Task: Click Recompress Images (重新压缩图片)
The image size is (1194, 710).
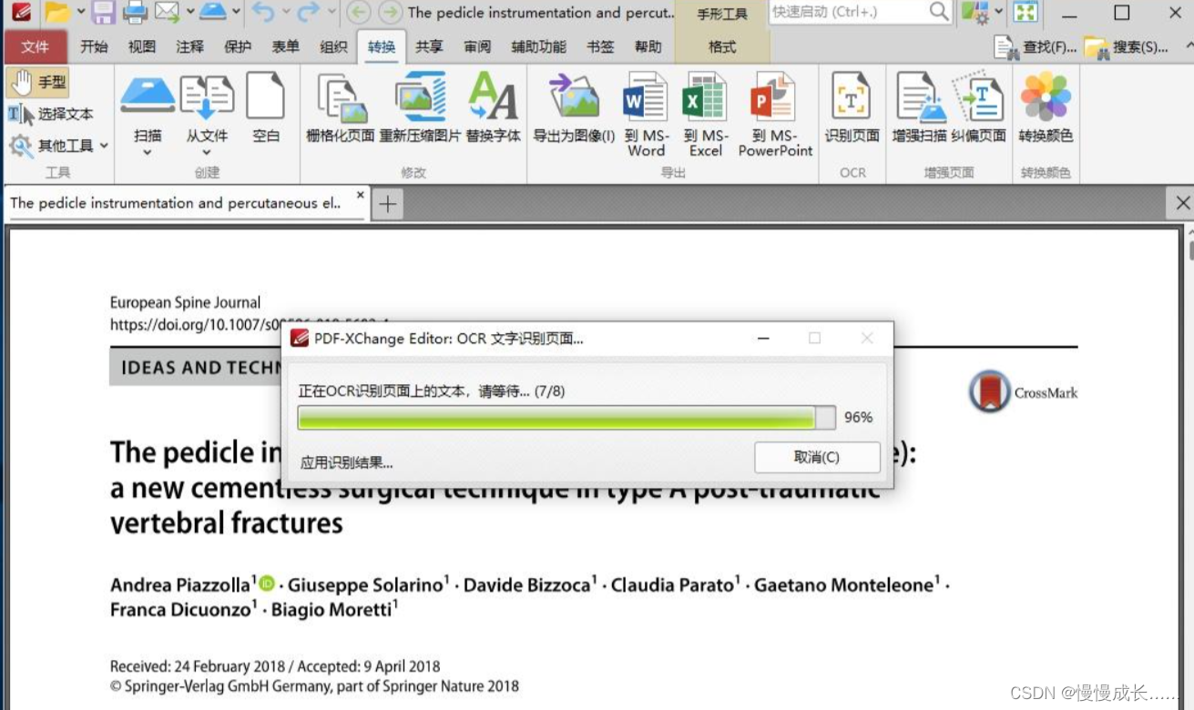Action: point(420,107)
